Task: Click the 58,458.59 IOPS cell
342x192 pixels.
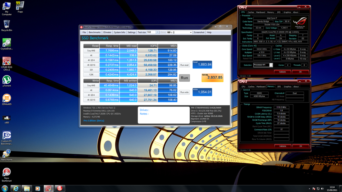Action: [x=148, y=65]
